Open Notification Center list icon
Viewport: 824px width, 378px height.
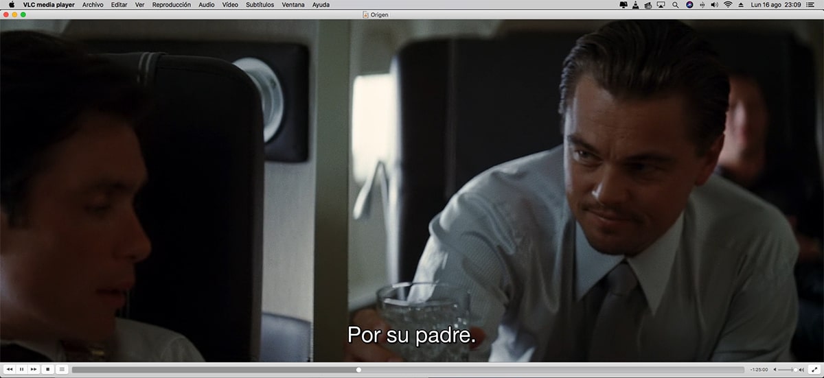pyautogui.click(x=812, y=4)
